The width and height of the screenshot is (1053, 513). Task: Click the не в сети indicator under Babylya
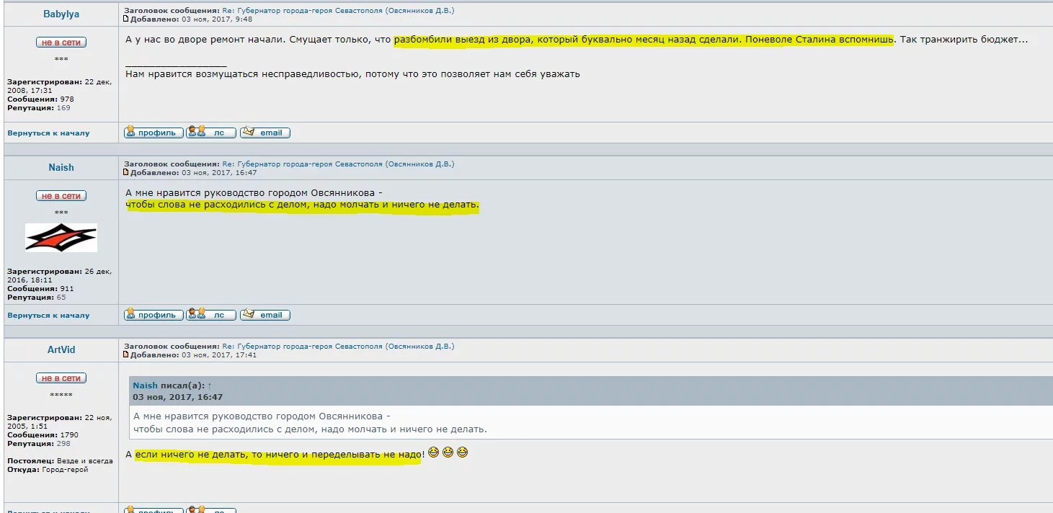point(61,42)
